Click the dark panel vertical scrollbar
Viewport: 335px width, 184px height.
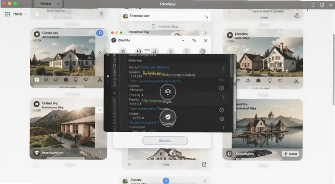pos(232,66)
